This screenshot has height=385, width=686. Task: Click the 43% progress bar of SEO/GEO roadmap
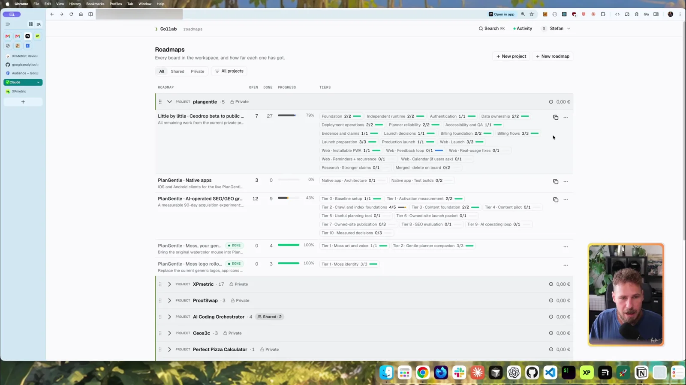point(289,198)
